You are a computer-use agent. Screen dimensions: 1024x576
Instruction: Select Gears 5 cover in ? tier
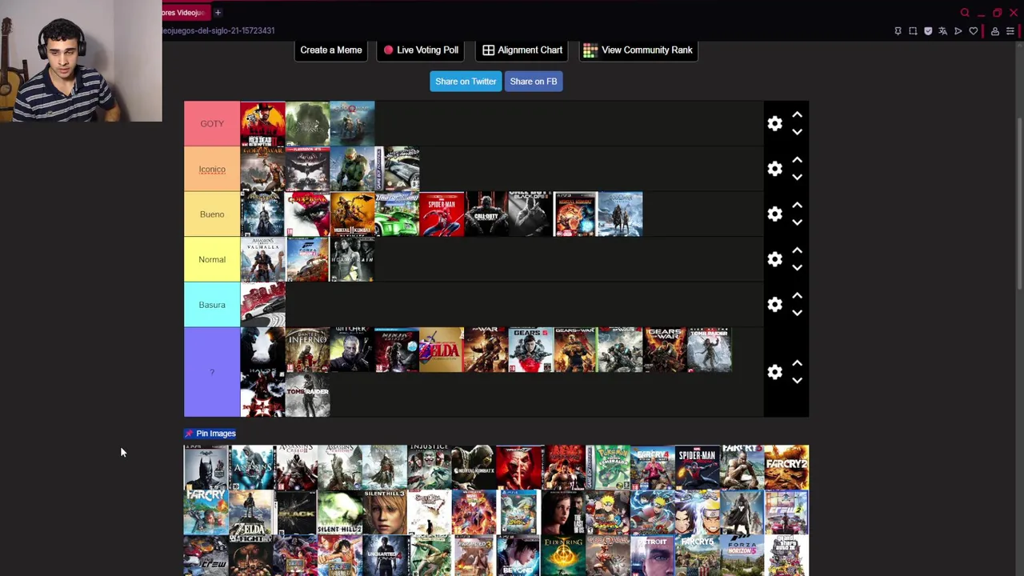point(530,350)
